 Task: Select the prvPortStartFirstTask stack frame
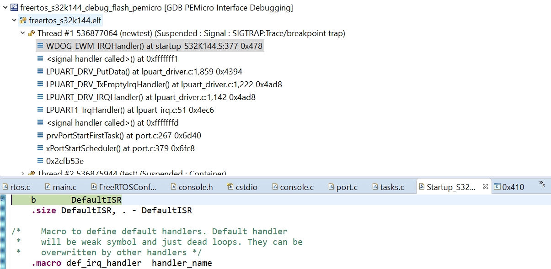pyautogui.click(x=123, y=136)
